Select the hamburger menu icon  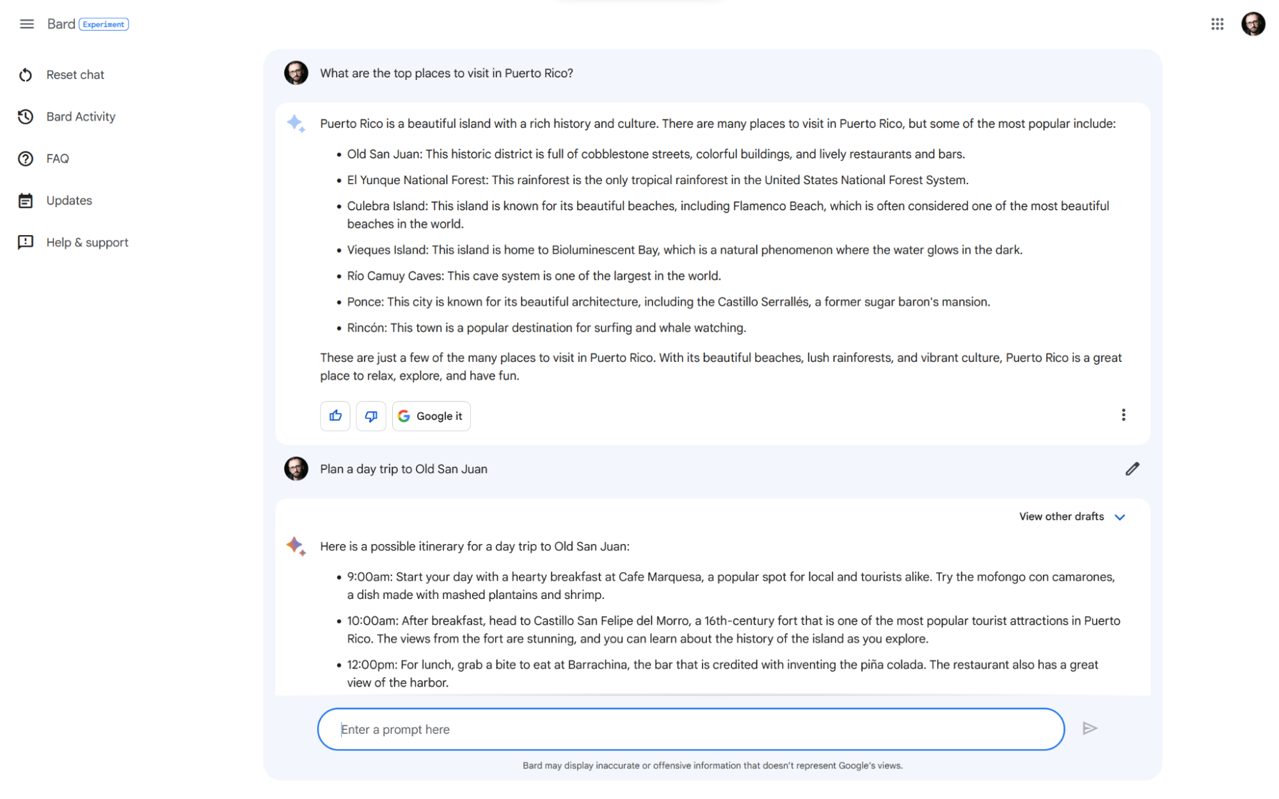[26, 23]
